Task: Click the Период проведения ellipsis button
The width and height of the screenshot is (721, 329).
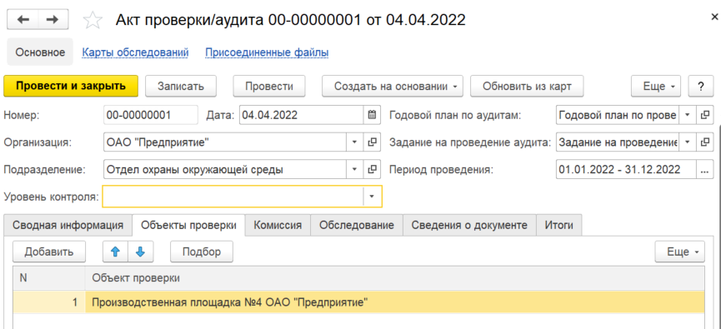Action: tap(704, 170)
